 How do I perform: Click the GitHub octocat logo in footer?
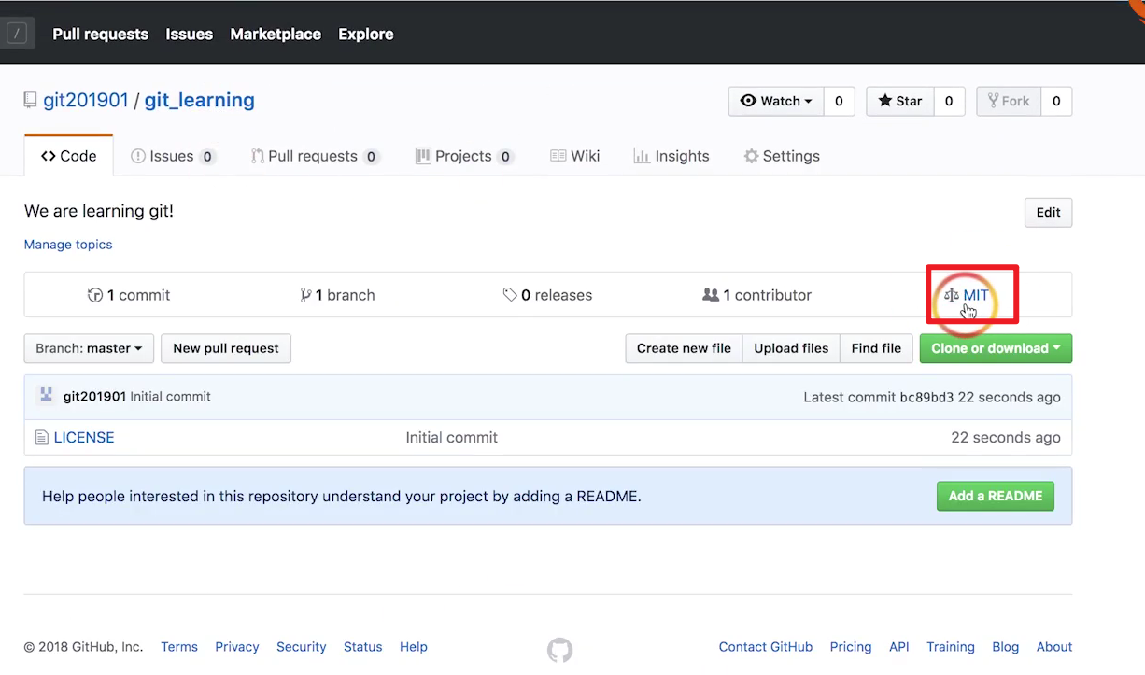click(559, 650)
